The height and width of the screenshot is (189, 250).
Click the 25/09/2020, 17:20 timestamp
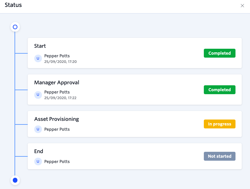60,62
